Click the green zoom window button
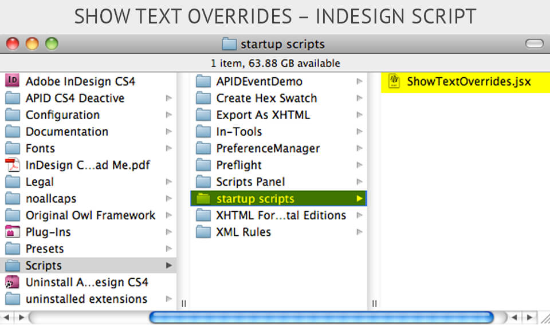 click(52, 44)
